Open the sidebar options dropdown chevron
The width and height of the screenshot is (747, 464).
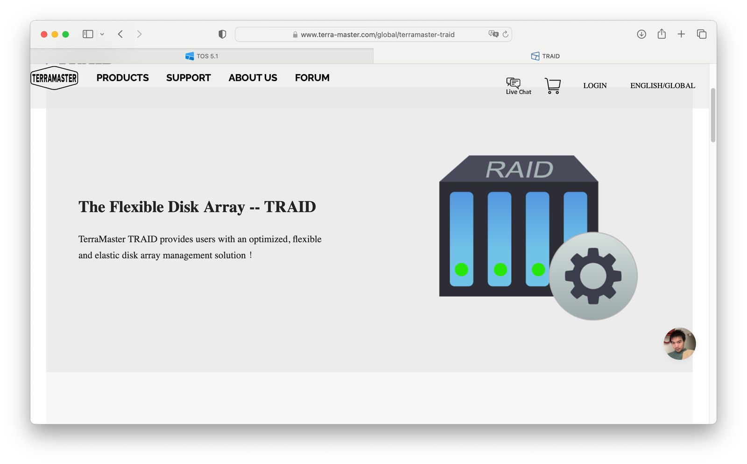point(102,34)
